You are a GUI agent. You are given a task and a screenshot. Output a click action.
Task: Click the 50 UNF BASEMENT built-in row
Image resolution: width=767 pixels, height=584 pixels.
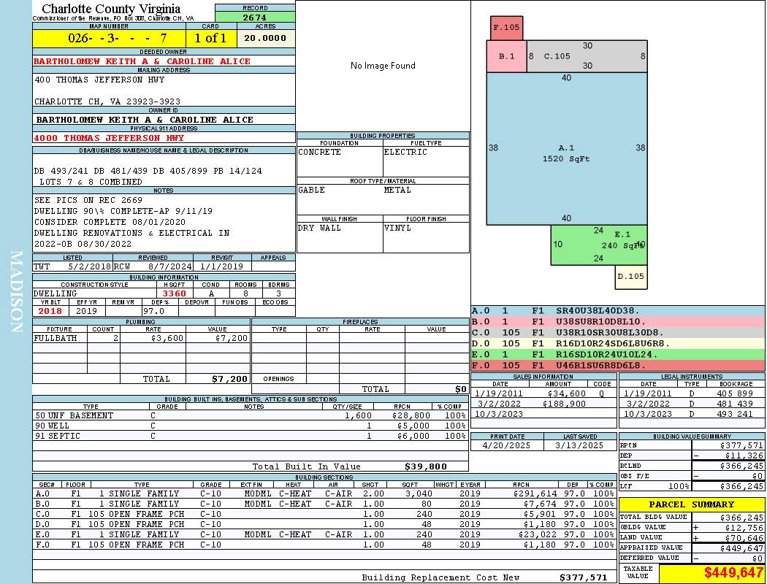pyautogui.click(x=250, y=415)
